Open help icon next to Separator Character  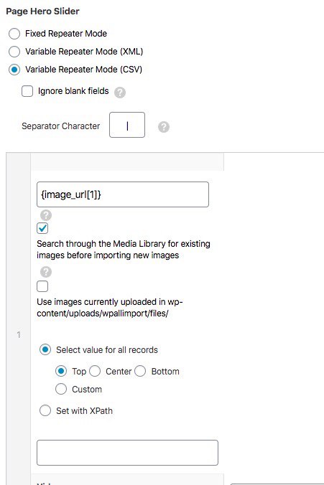click(164, 127)
